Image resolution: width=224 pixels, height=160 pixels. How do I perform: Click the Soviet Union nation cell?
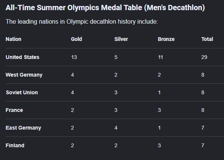[x=22, y=92]
